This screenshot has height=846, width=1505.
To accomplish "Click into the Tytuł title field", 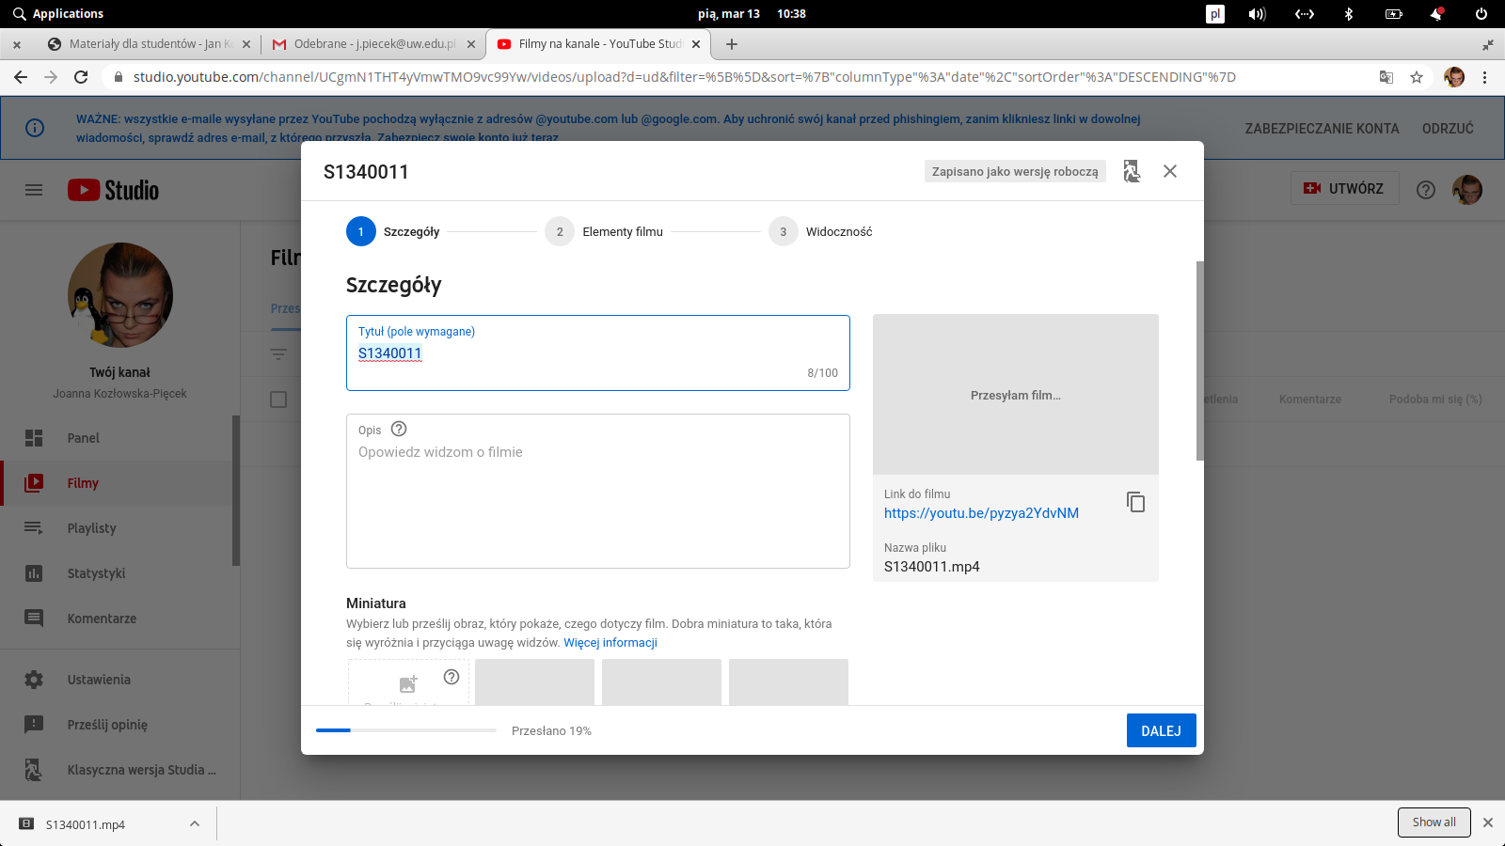I will 598,352.
